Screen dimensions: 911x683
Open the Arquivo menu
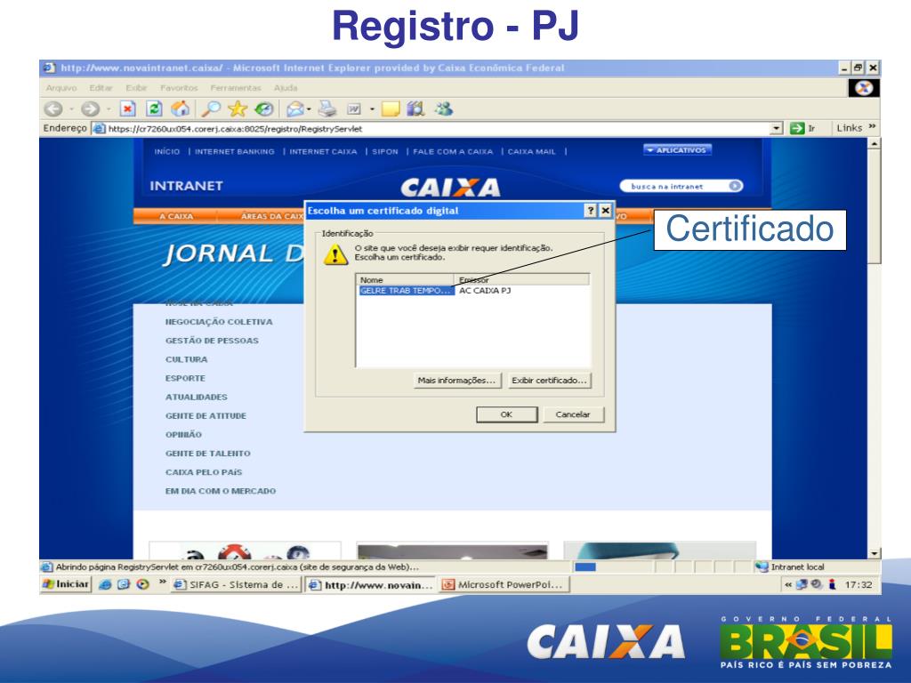tap(61, 88)
